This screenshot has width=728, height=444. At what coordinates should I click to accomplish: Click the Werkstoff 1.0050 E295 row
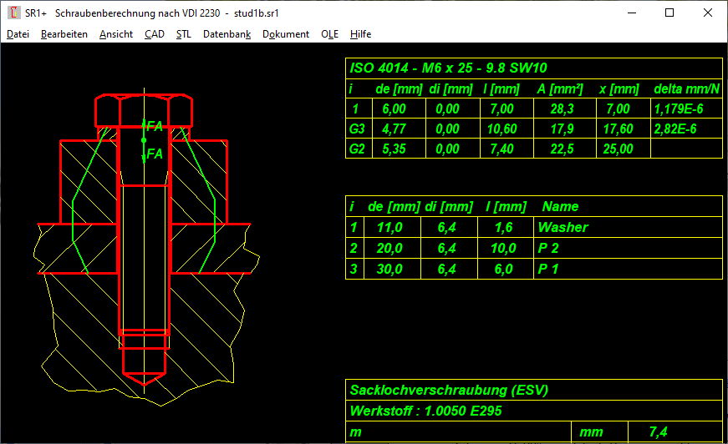click(425, 411)
